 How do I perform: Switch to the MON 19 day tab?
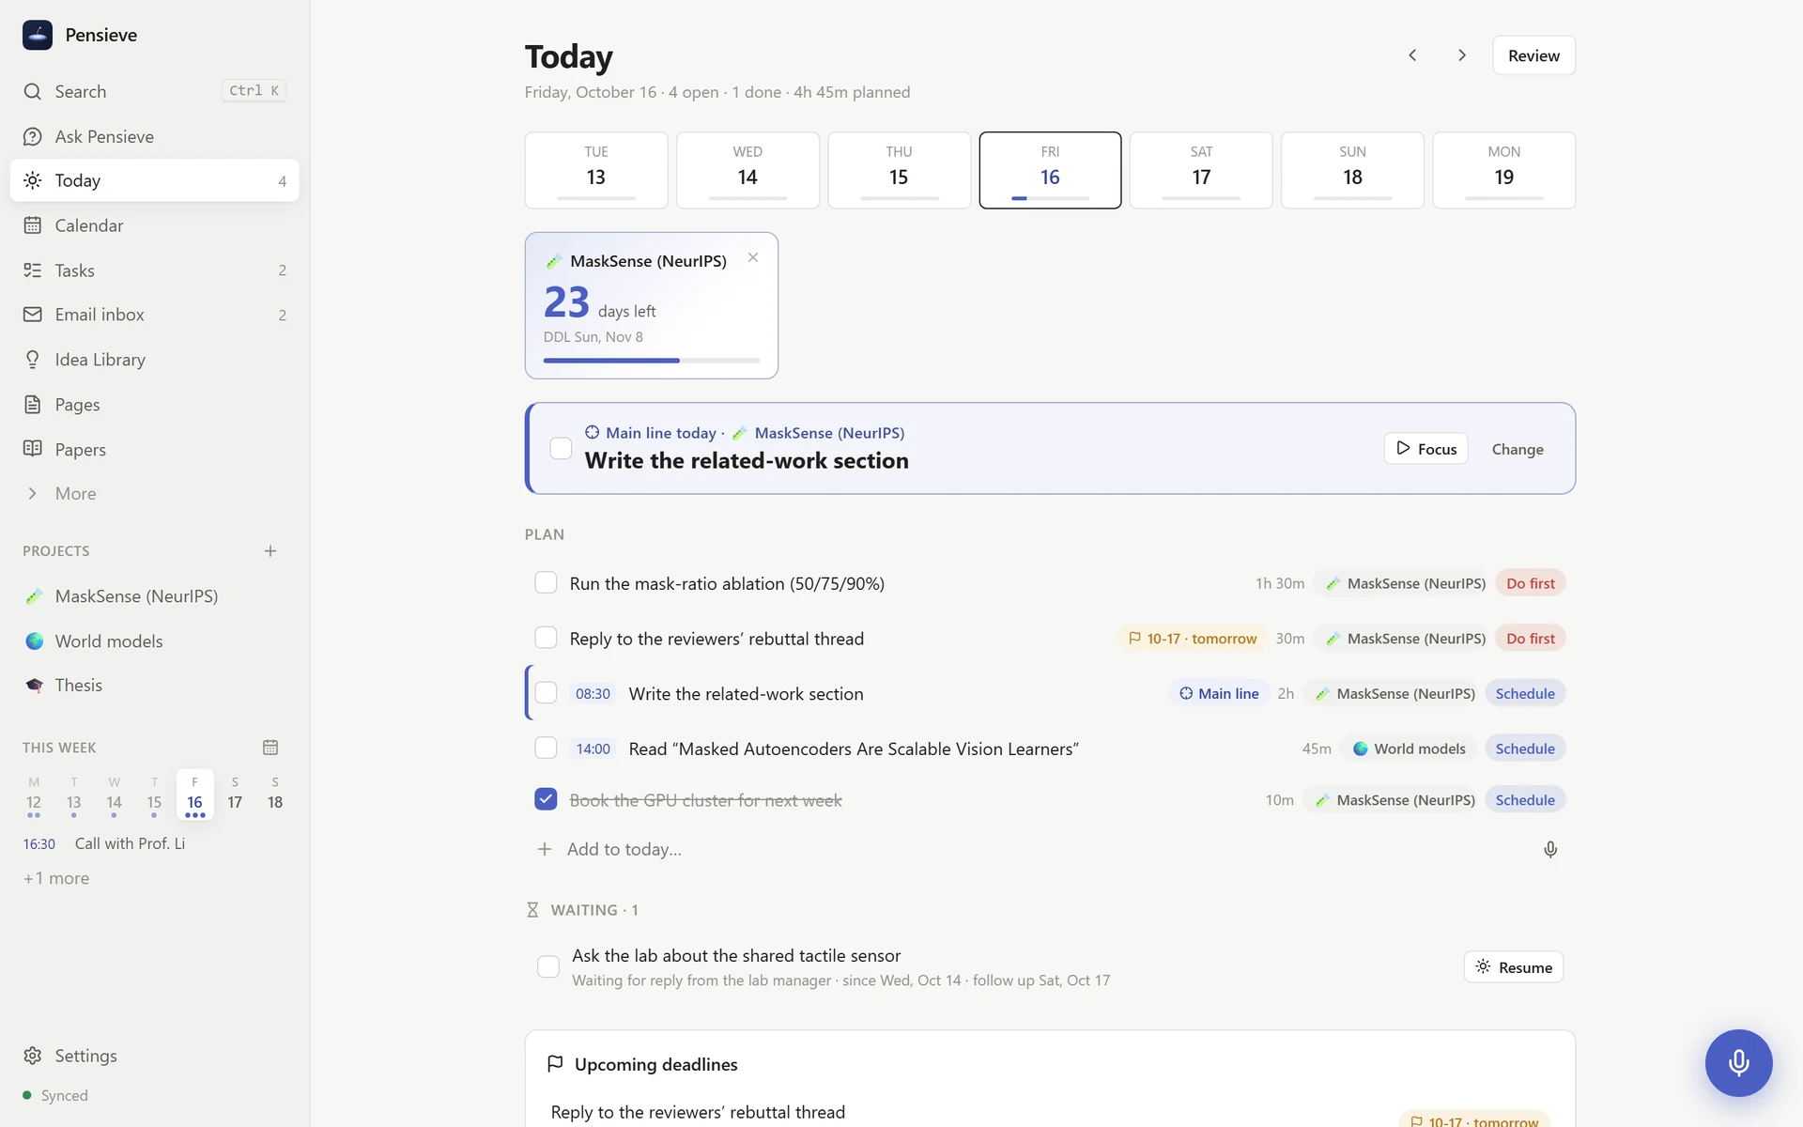click(1503, 170)
